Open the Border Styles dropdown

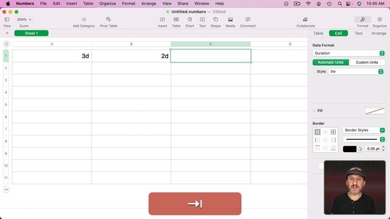pos(364,130)
